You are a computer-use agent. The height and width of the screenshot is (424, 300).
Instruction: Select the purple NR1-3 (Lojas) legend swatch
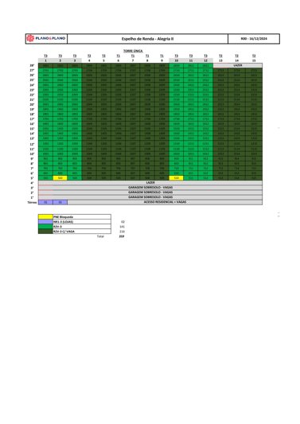(x=45, y=221)
